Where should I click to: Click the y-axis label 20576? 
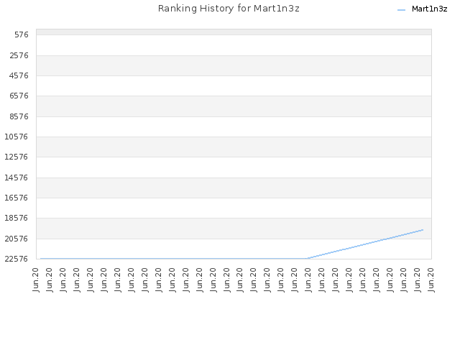[17, 239]
